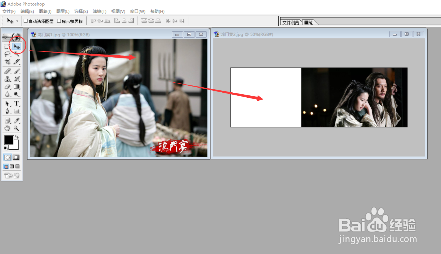Click the Align right edges icon
The width and height of the screenshot is (441, 254).
coord(131,21)
